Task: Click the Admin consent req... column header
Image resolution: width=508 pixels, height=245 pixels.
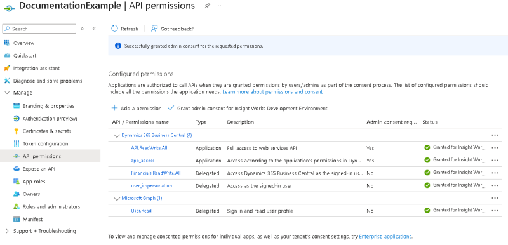Action: pyautogui.click(x=391, y=122)
